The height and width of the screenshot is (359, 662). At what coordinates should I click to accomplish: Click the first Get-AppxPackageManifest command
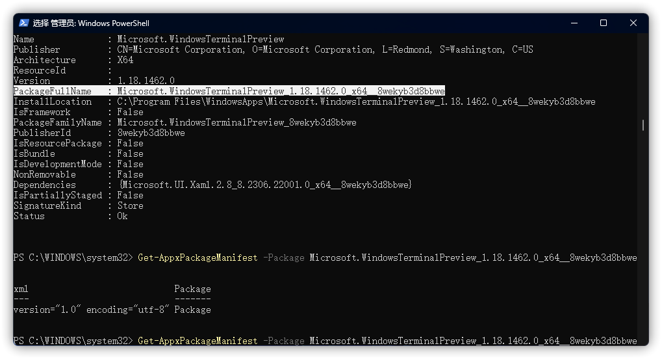(x=197, y=258)
